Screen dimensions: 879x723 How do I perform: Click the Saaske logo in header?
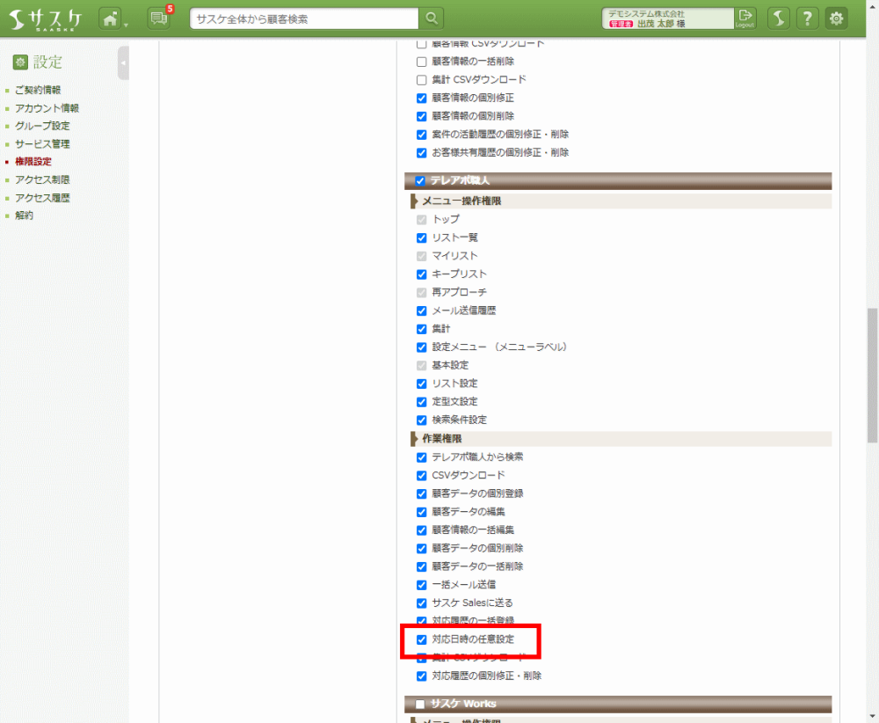pyautogui.click(x=46, y=19)
